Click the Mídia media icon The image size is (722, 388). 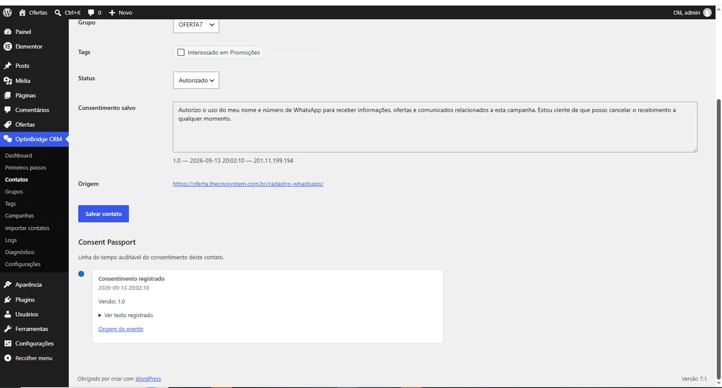pos(8,80)
